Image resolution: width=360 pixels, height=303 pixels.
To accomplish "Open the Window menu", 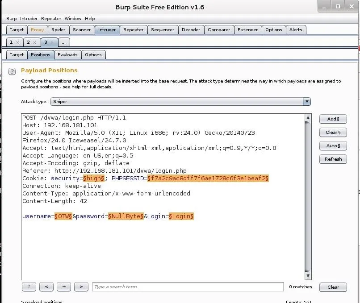I will [73, 19].
